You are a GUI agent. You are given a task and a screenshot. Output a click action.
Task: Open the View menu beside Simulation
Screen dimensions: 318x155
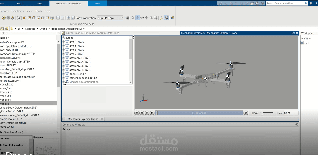coord(30,11)
